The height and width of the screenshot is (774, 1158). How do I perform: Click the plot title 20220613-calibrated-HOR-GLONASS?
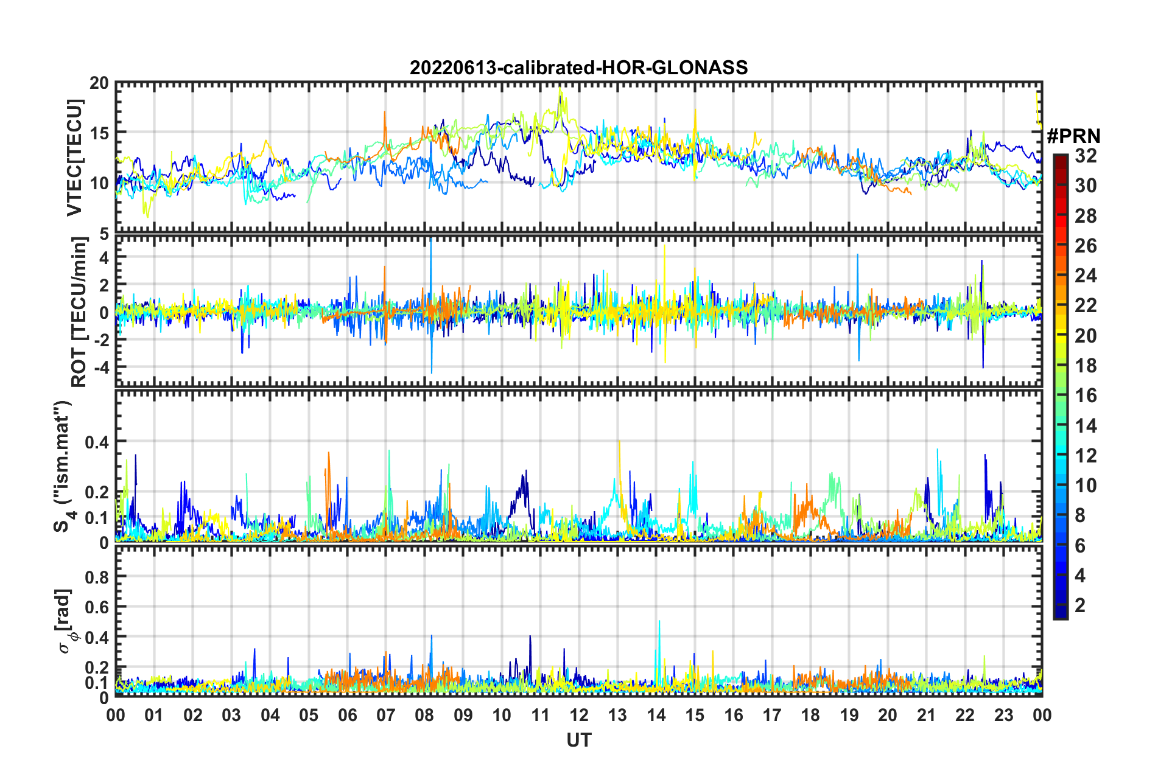click(578, 68)
